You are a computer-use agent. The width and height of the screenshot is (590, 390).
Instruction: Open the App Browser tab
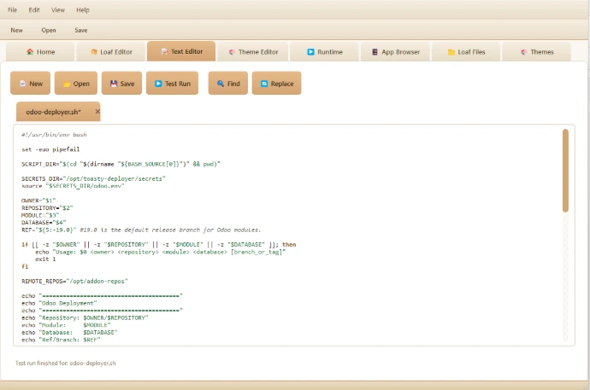(x=395, y=52)
